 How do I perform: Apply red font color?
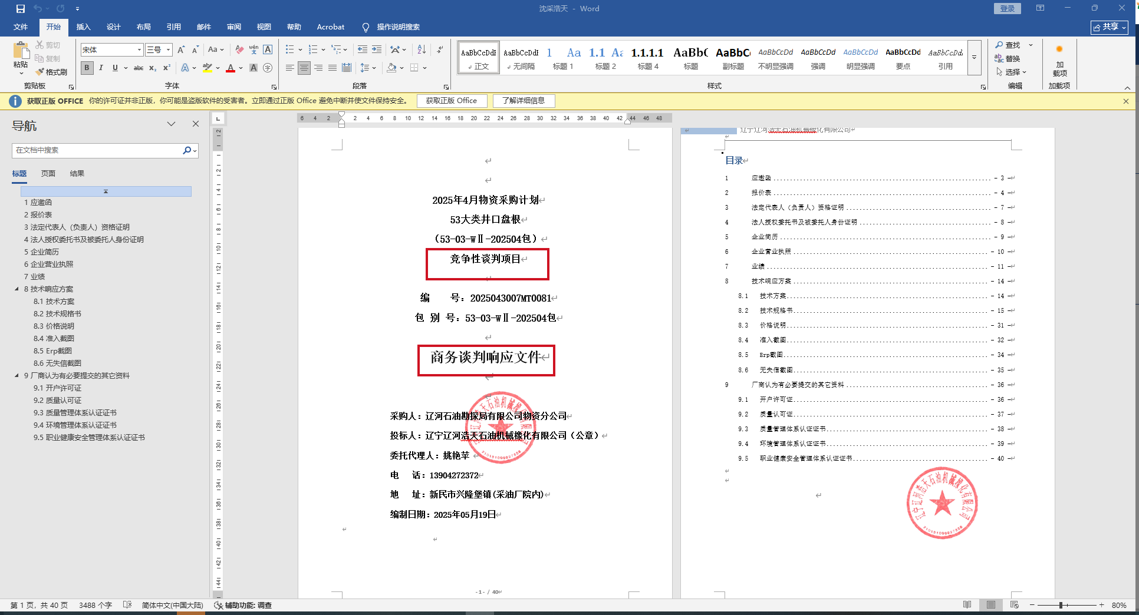click(231, 68)
